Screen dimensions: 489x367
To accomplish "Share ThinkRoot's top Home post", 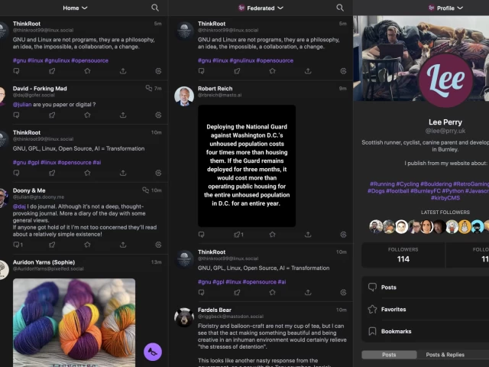I will click(x=123, y=71).
